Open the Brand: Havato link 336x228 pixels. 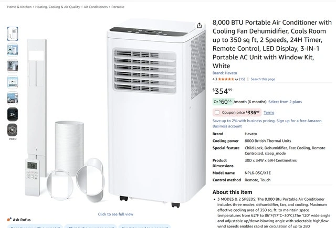[x=225, y=73]
